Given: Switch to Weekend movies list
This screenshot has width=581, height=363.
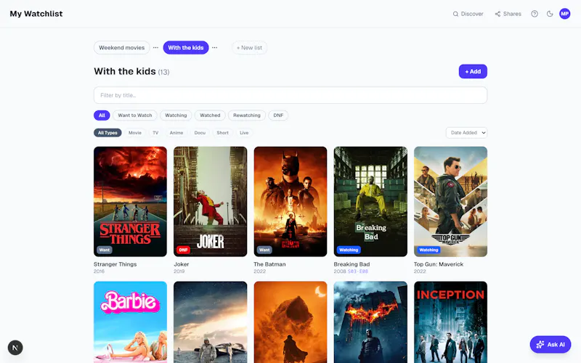Looking at the screenshot, I should click(121, 47).
